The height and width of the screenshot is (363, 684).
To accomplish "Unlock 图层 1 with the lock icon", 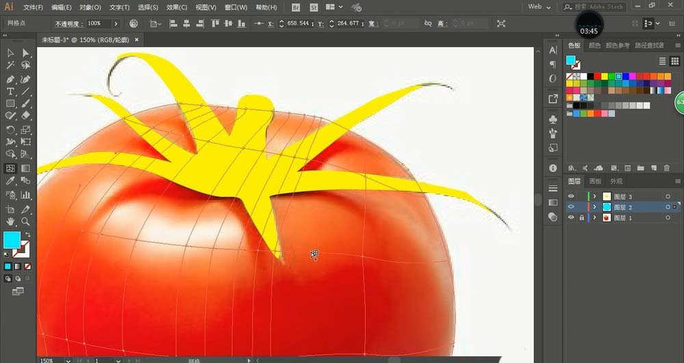I will click(x=581, y=218).
